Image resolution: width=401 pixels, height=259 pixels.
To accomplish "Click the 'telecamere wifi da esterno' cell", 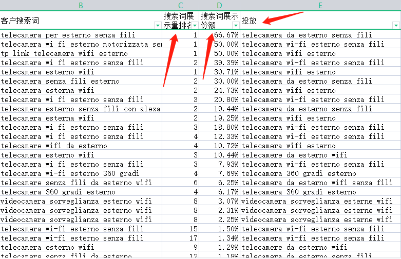I will 54,146.
